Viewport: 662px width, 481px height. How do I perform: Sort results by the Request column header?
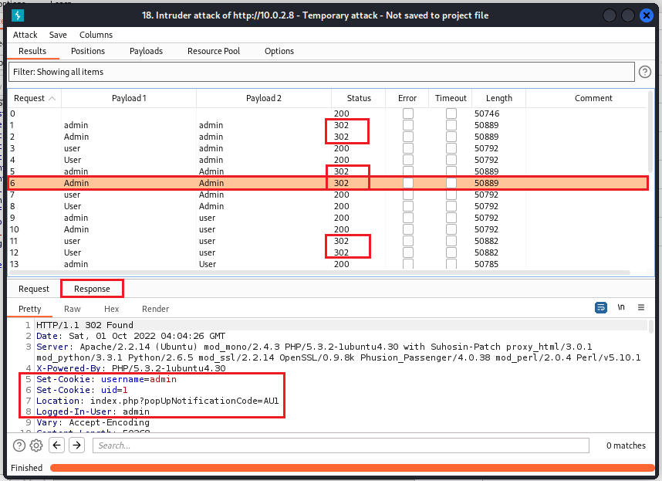point(35,98)
